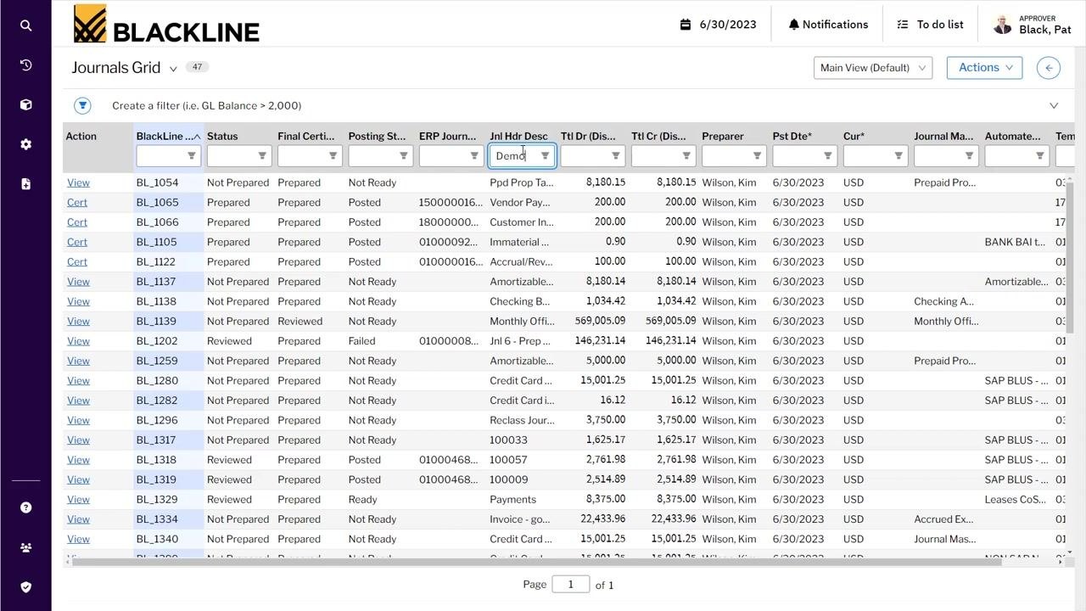
Task: Click the back arrow circle button
Action: point(1049,68)
